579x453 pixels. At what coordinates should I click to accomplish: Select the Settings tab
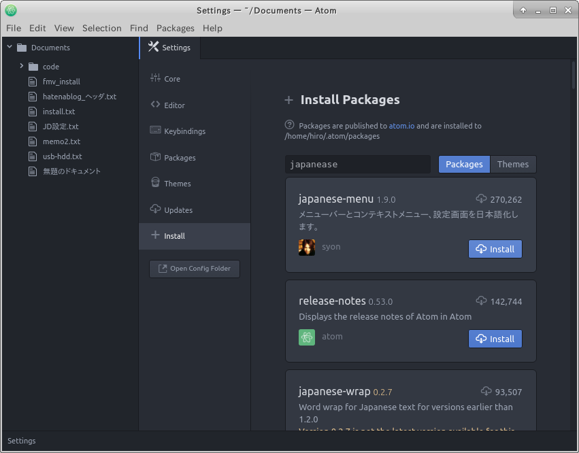[x=170, y=48]
